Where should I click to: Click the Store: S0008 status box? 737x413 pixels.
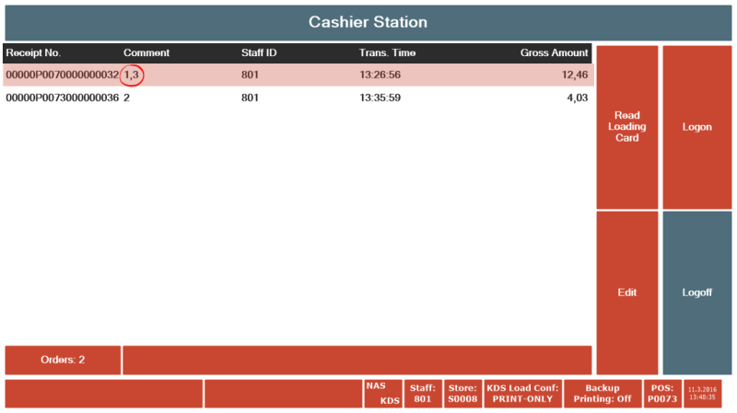pos(463,394)
